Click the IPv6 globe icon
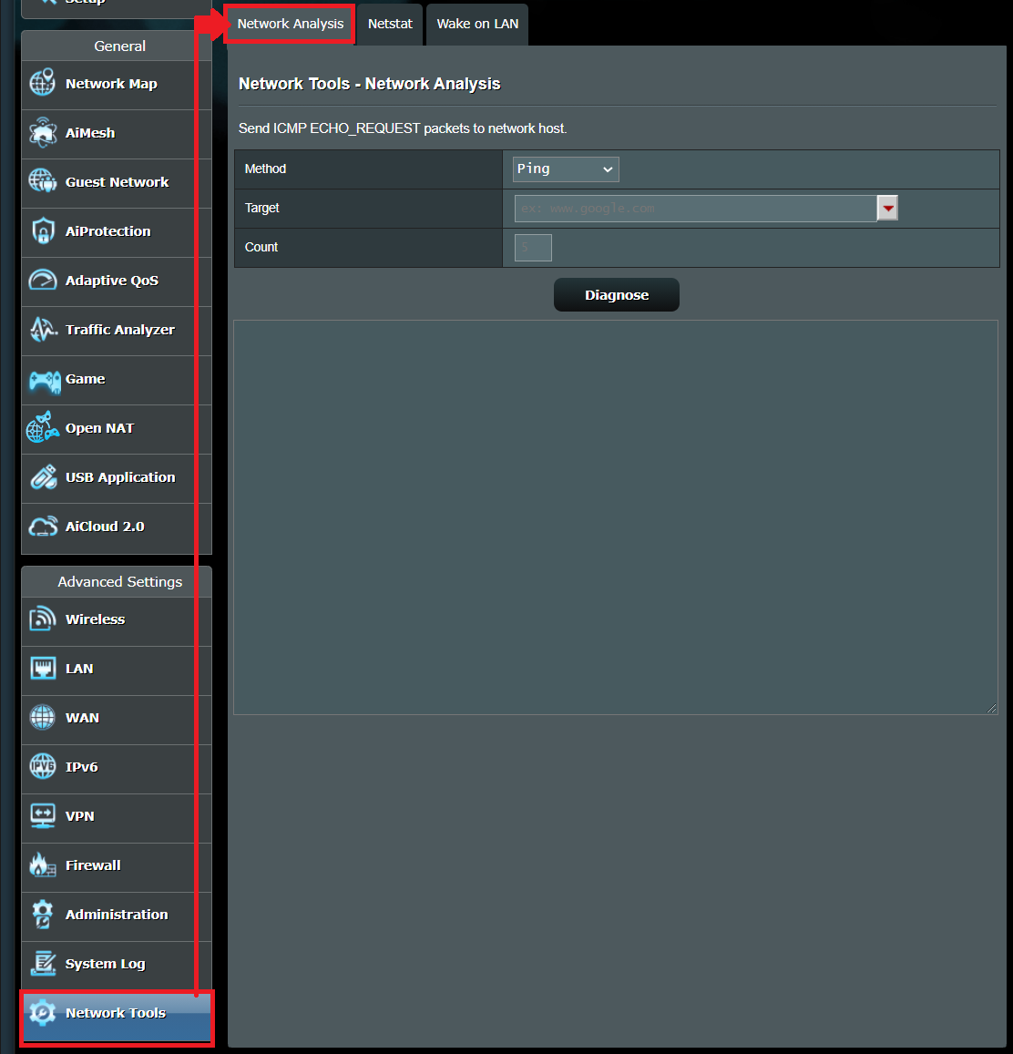Screen dimensions: 1013x1054 point(42,766)
